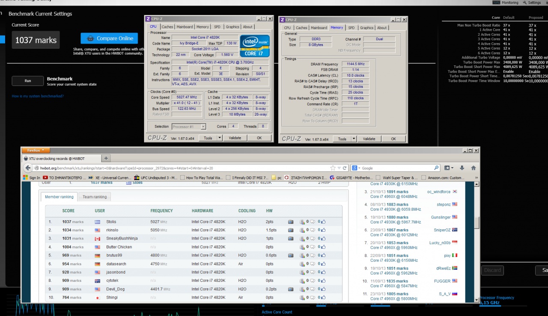548x316 pixels.
Task: Click the camera icon in rkinslo row
Action: [291, 230]
